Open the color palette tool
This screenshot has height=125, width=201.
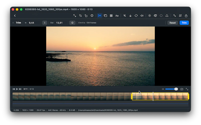tap(155, 16)
